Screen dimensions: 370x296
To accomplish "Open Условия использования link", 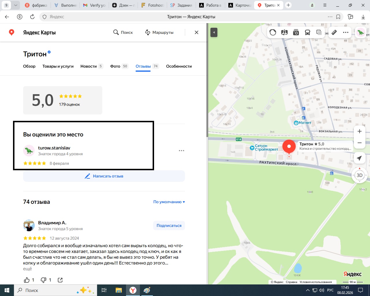I will coord(316,282).
